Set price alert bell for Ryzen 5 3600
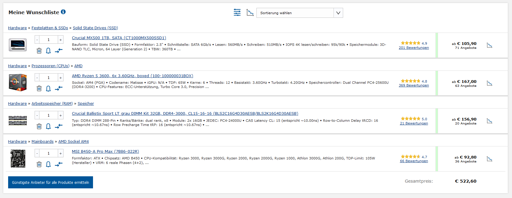This screenshot has height=198, width=512. tap(48, 89)
